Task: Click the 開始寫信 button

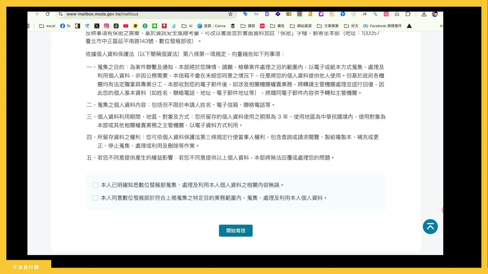Action: (x=236, y=231)
